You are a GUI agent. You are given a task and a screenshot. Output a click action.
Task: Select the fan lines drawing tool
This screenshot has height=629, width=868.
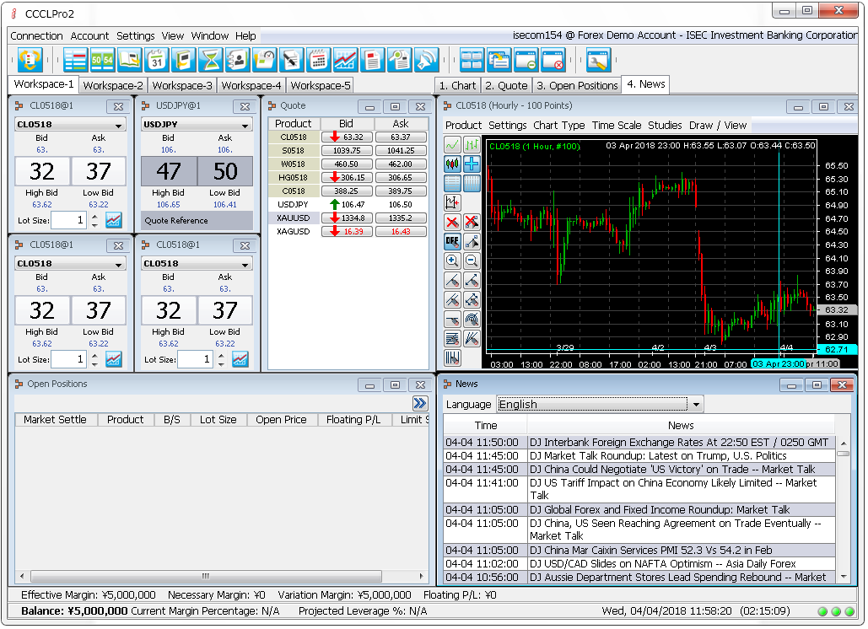click(x=472, y=338)
